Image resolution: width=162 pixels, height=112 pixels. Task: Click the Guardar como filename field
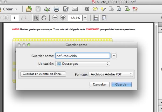(x=83, y=56)
